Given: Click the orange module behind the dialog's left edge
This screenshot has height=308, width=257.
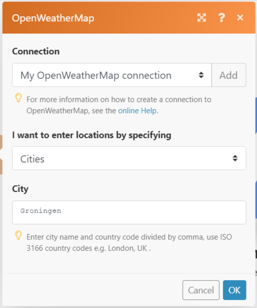Looking at the screenshot, I should [x=1, y=155].
